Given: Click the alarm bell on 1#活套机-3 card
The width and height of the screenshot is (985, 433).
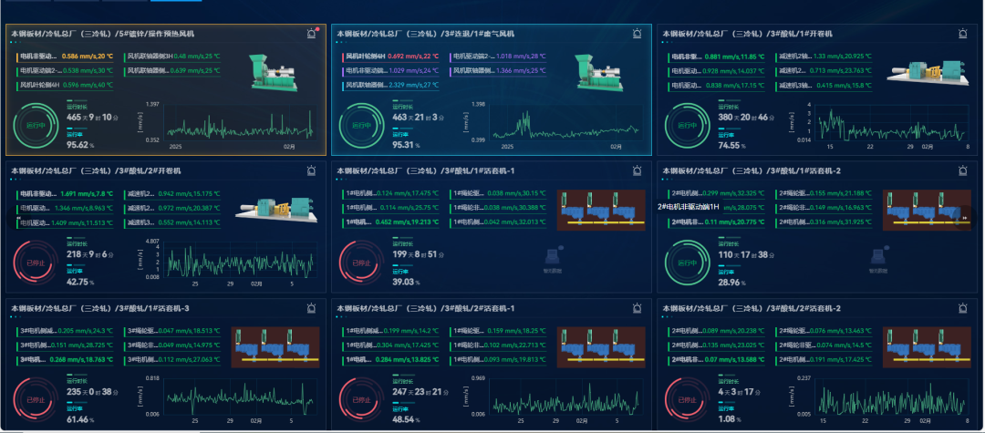Looking at the screenshot, I should (312, 308).
